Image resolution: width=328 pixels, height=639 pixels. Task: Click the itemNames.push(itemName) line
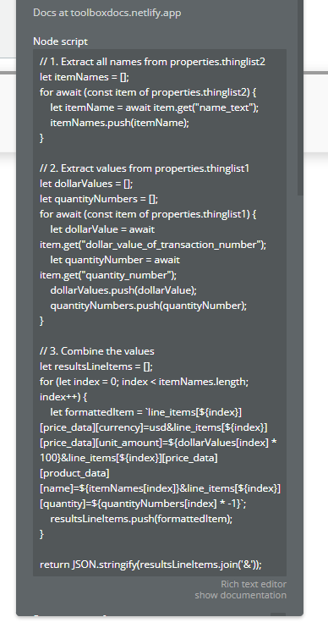click(120, 123)
